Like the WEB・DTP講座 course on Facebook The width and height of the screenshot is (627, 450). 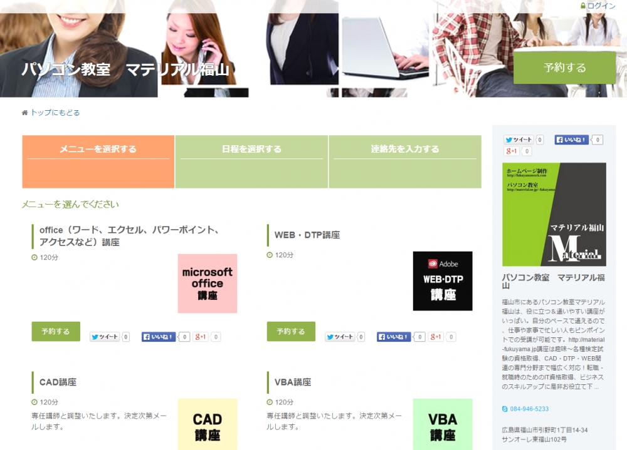pos(393,337)
